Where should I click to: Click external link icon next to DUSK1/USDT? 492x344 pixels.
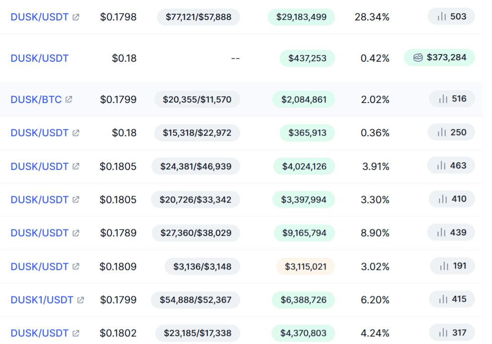81,300
